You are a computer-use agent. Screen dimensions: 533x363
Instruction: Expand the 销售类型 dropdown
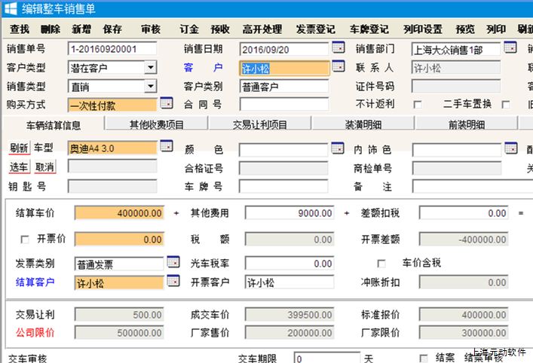tap(150, 87)
